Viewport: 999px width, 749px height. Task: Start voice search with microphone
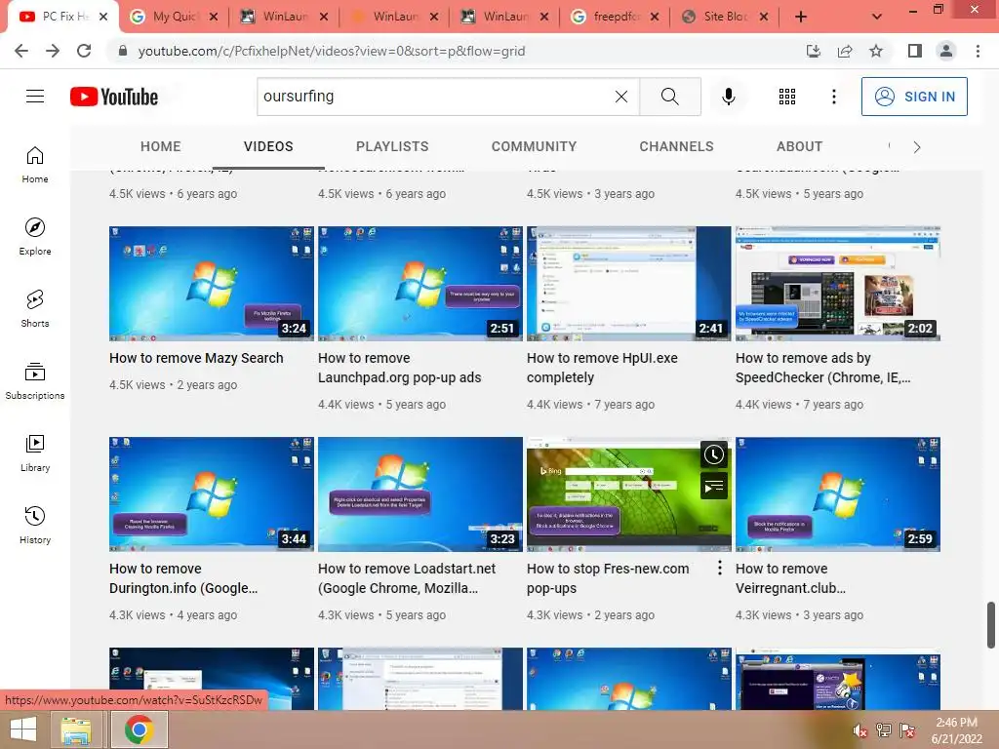point(728,97)
